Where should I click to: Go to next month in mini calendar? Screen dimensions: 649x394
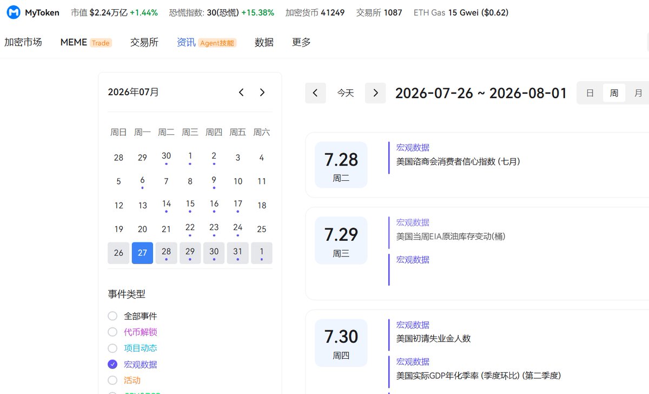coord(262,93)
